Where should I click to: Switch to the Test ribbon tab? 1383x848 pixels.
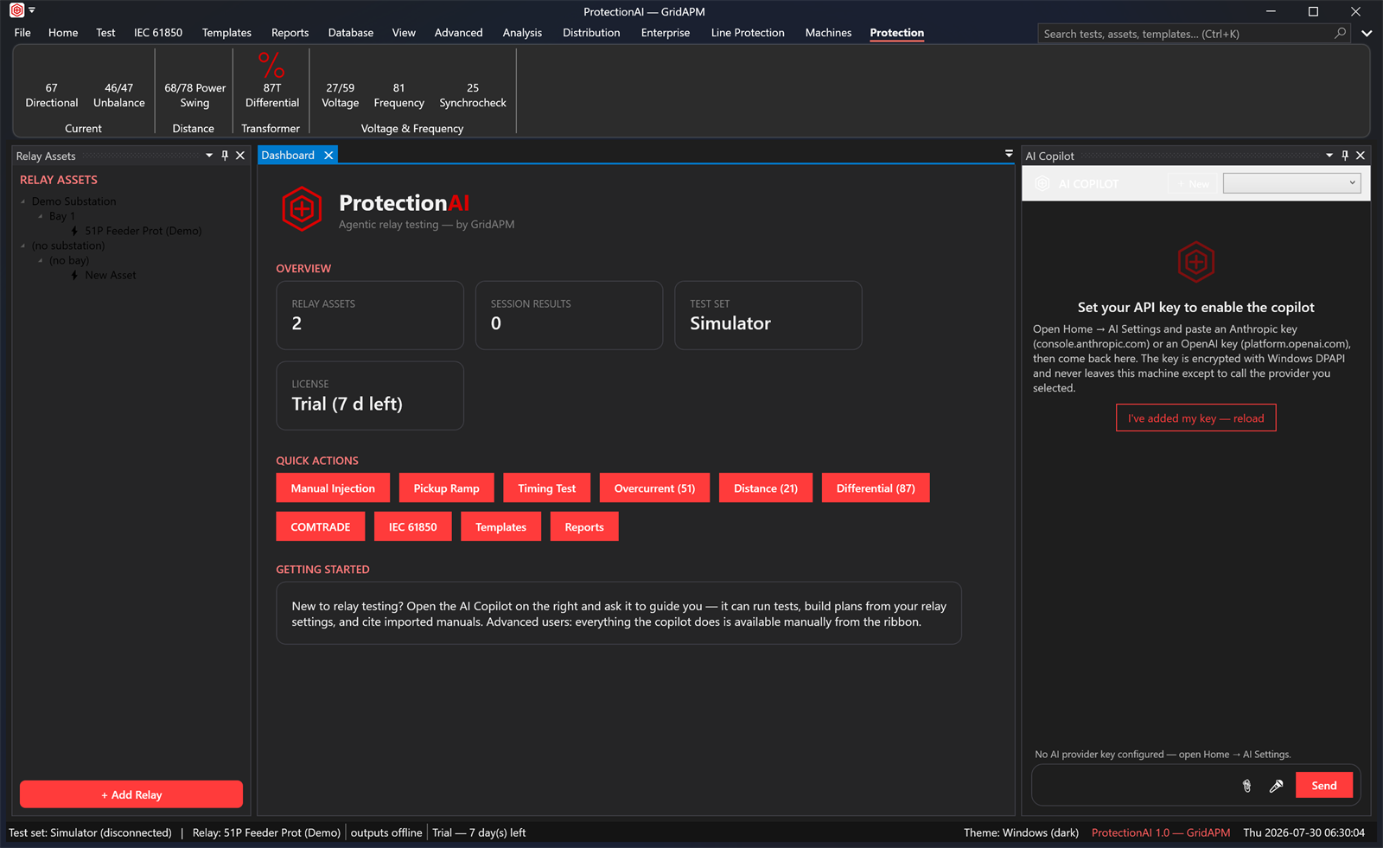pos(105,33)
